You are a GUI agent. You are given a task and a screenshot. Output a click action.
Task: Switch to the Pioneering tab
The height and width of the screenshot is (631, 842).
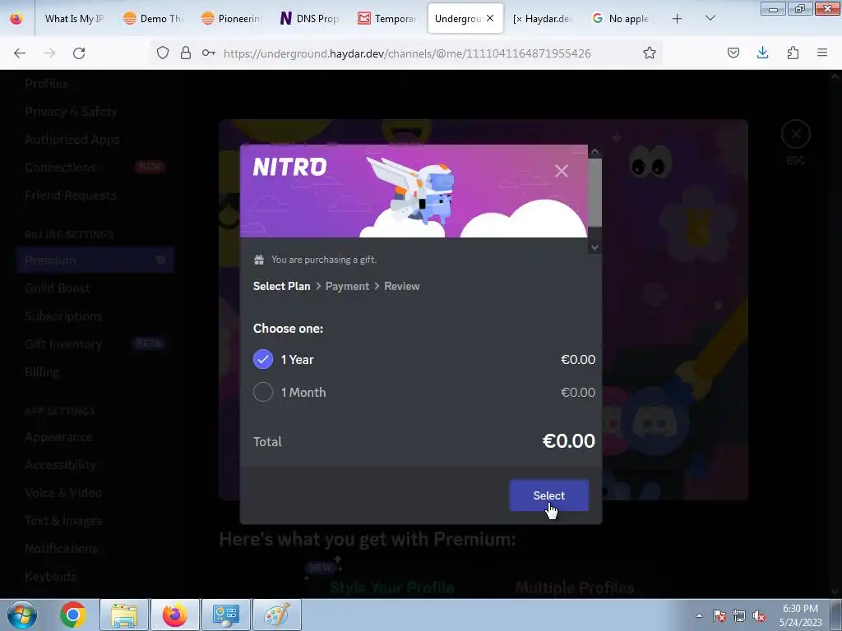click(x=231, y=19)
